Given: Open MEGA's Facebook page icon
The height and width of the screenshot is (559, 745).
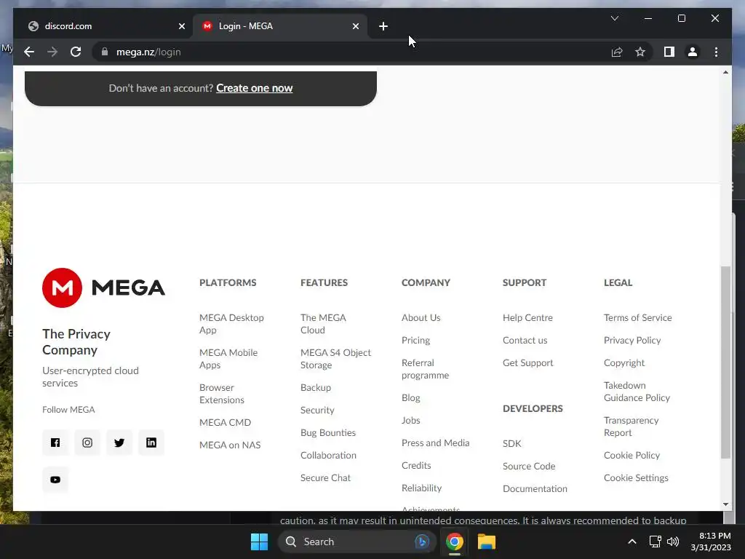Looking at the screenshot, I should coord(55,443).
